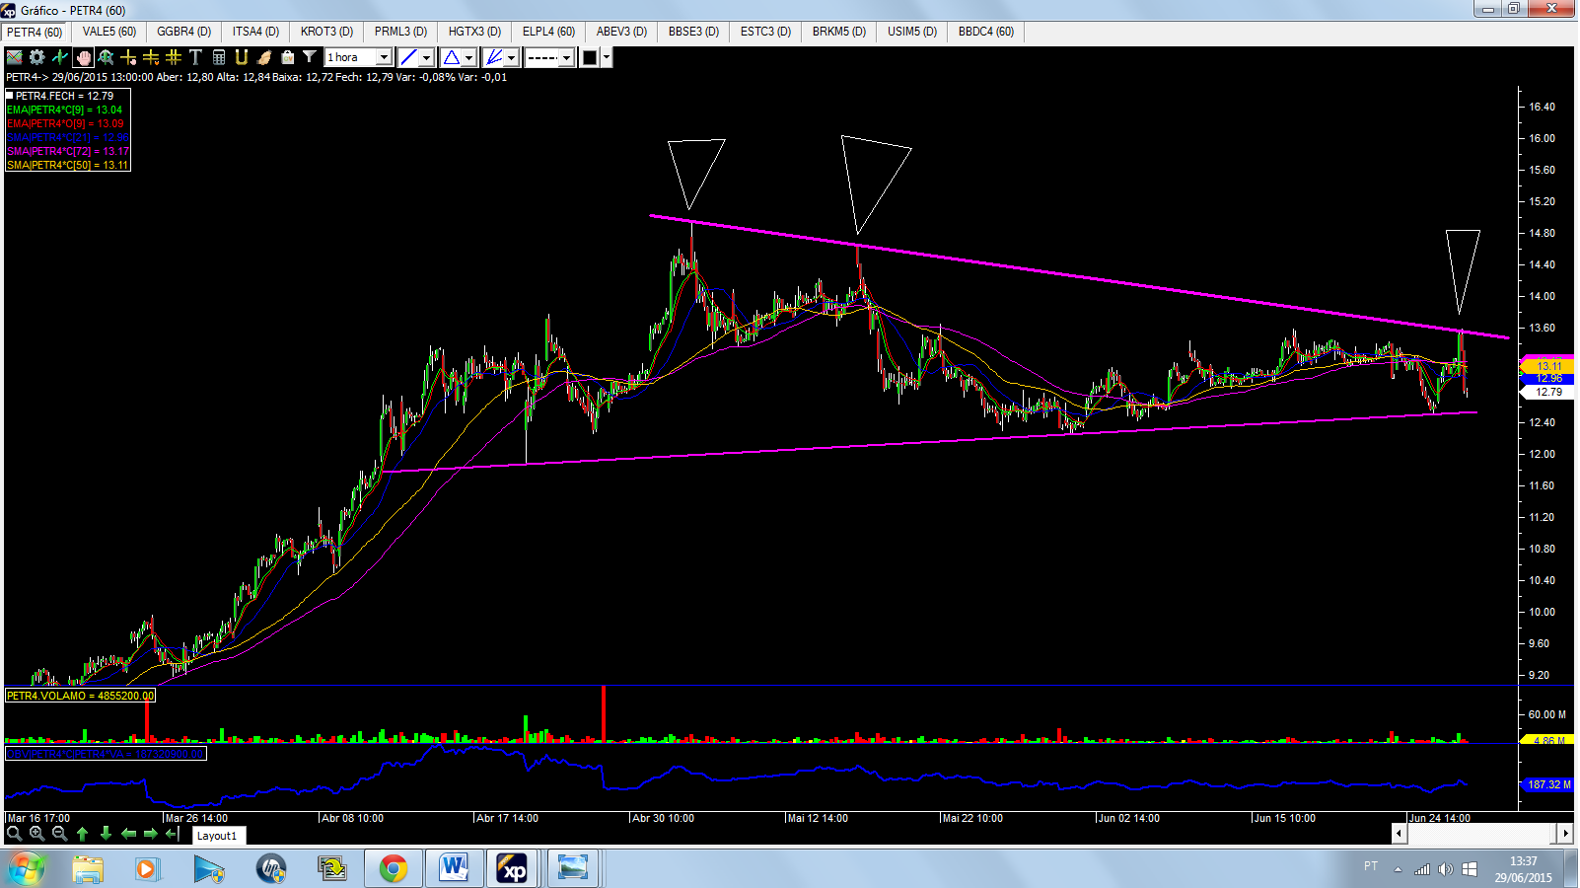Zoom out with the minus magnifier
The image size is (1580, 888).
[x=59, y=834]
